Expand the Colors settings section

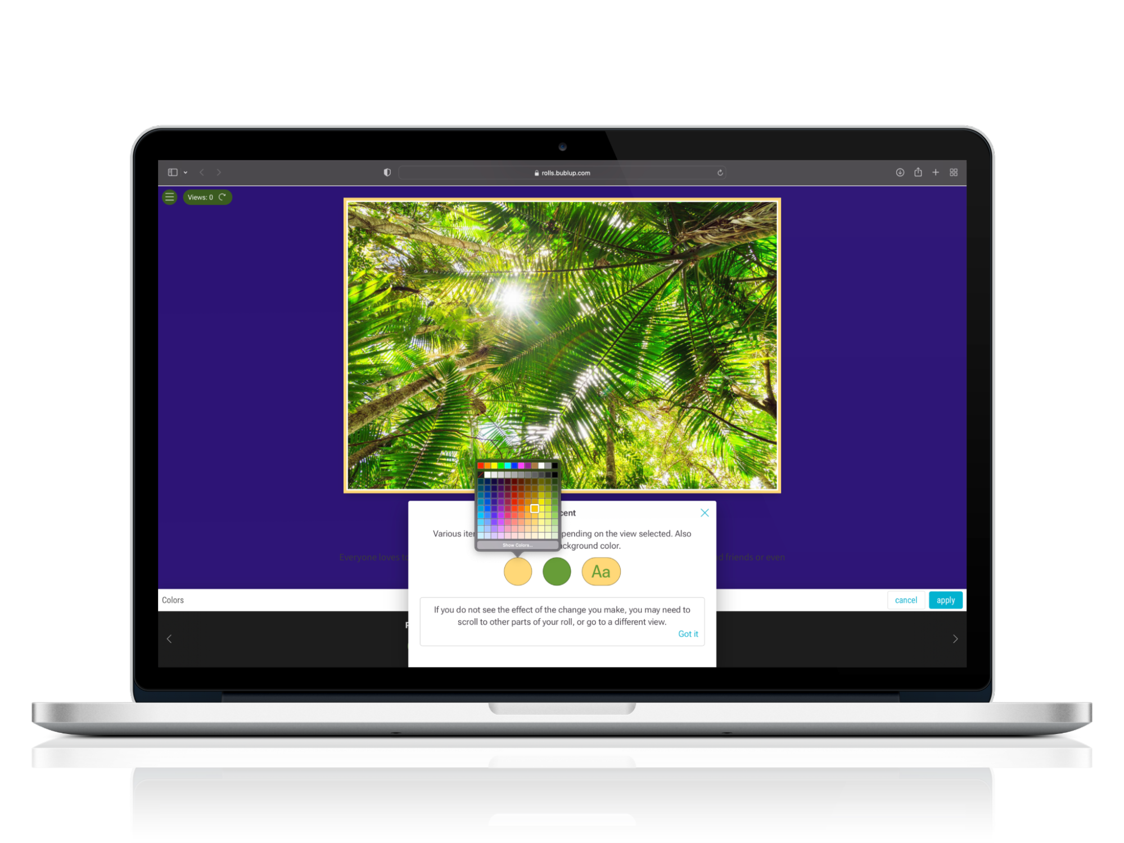[174, 600]
